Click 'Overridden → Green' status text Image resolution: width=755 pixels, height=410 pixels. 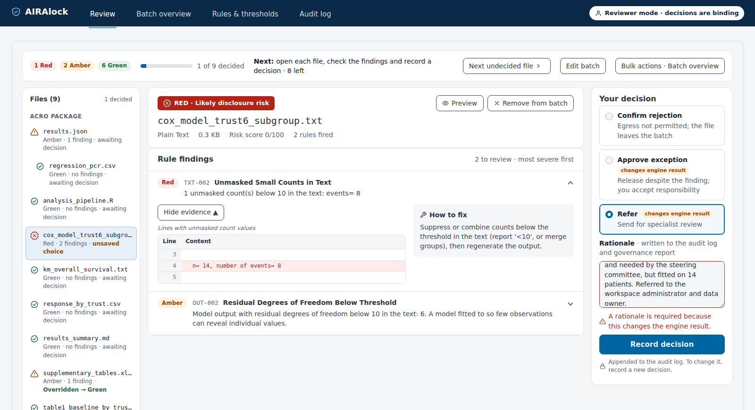click(x=75, y=390)
